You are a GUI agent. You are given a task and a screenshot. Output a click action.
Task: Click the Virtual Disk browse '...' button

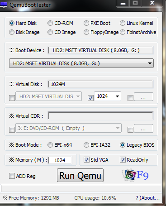click(x=143, y=96)
